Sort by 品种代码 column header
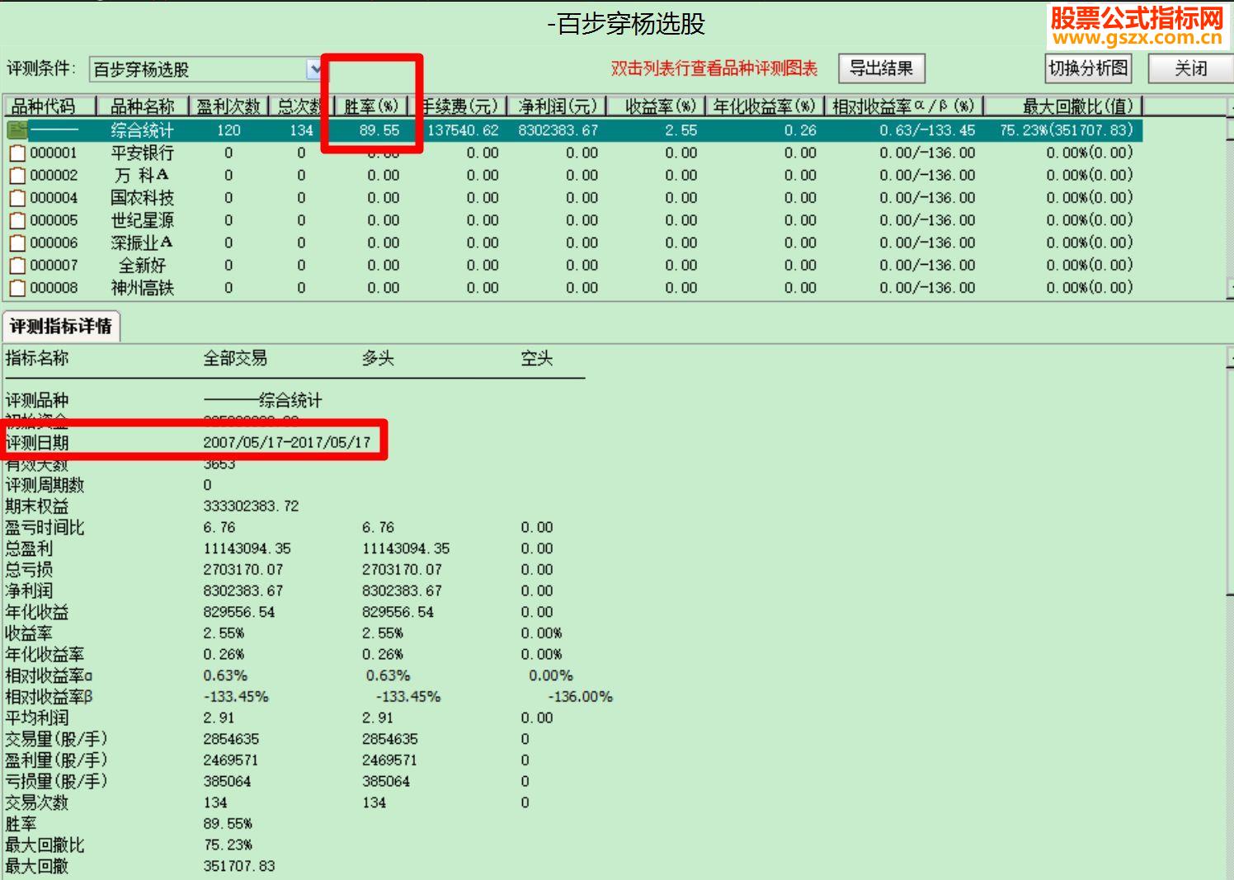 [x=49, y=106]
